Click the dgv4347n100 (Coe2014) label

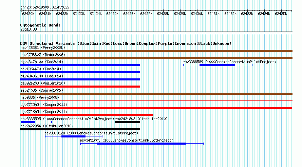(x=42, y=62)
